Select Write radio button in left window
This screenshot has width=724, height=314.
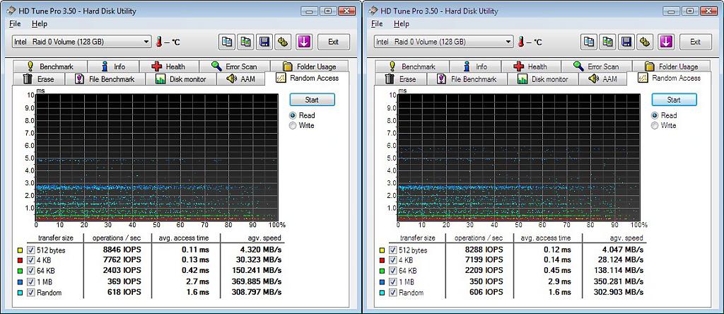coord(292,126)
